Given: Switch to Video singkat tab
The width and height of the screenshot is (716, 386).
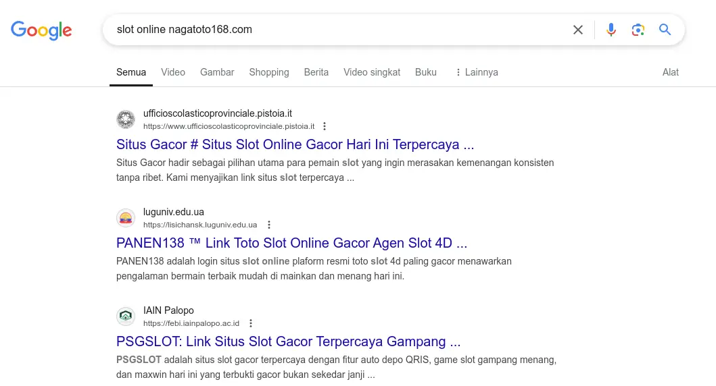Looking at the screenshot, I should [x=372, y=72].
